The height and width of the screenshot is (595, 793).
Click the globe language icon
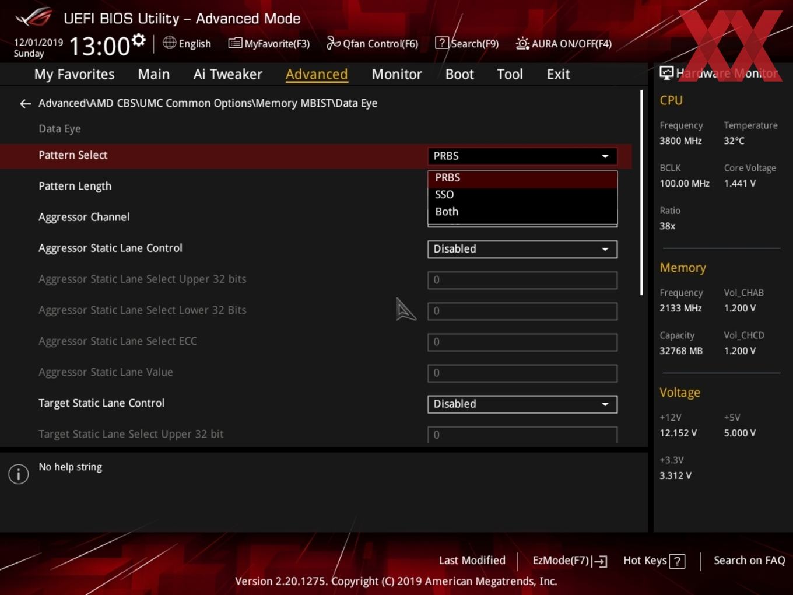pyautogui.click(x=169, y=43)
